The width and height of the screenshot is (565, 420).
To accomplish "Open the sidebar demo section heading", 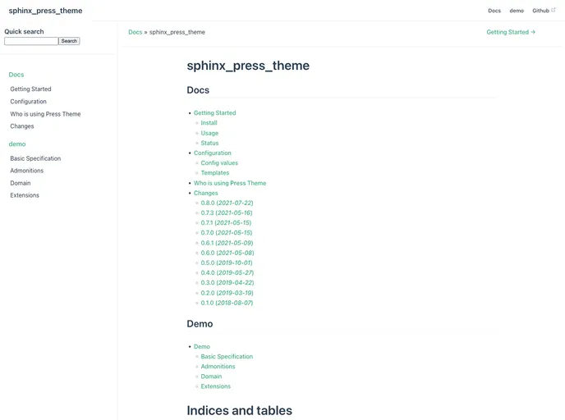I will 17,144.
